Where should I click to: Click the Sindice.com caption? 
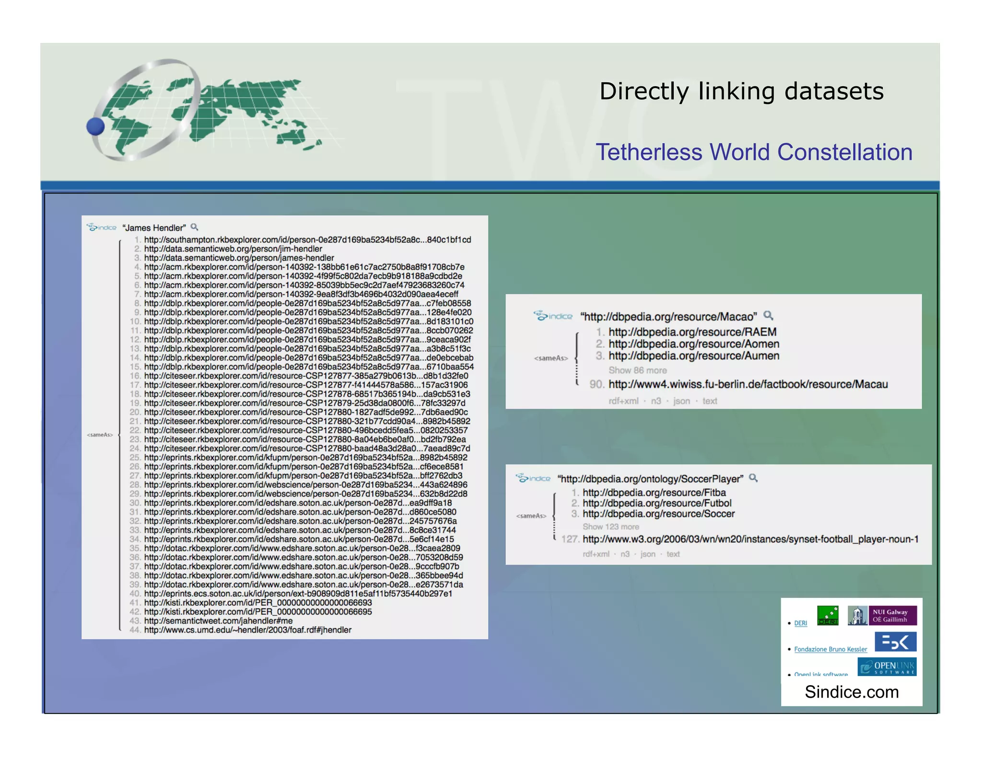coord(852,692)
